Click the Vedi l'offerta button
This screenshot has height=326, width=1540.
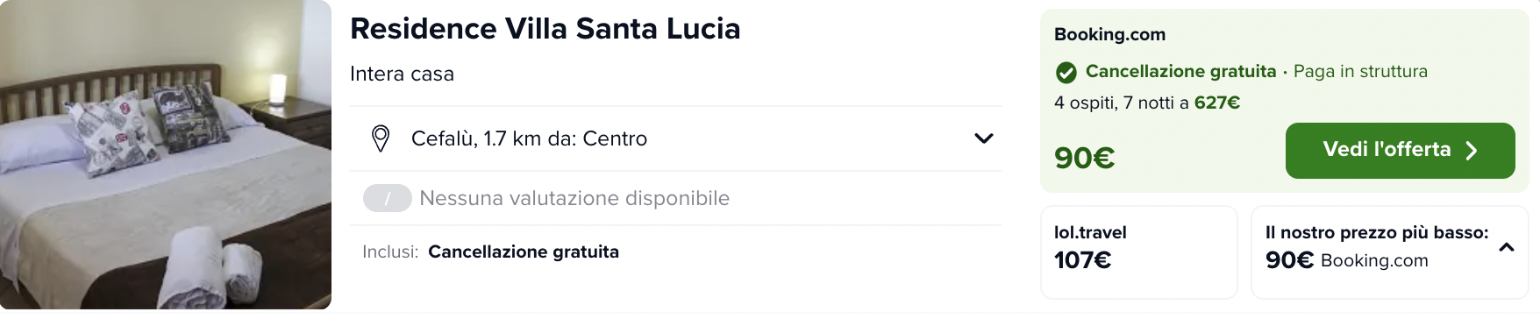point(1400,151)
